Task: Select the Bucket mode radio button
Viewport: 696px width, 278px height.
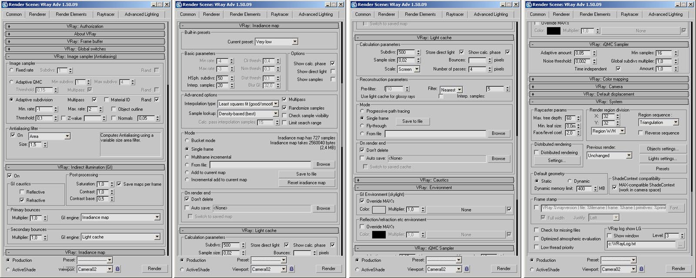Action: coord(187,140)
